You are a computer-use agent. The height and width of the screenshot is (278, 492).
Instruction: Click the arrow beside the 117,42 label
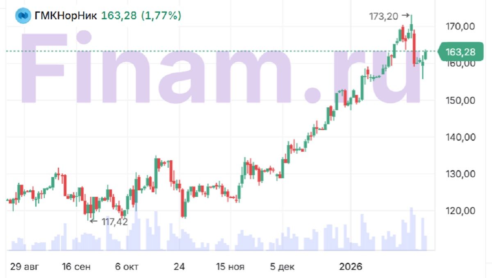pos(93,221)
